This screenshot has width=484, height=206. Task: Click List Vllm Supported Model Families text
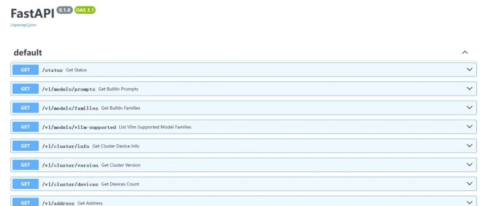155,127
